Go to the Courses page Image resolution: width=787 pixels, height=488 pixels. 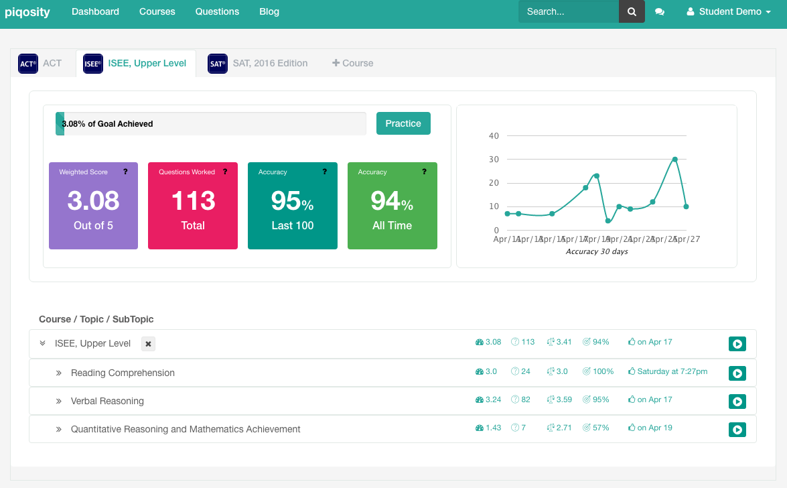157,11
